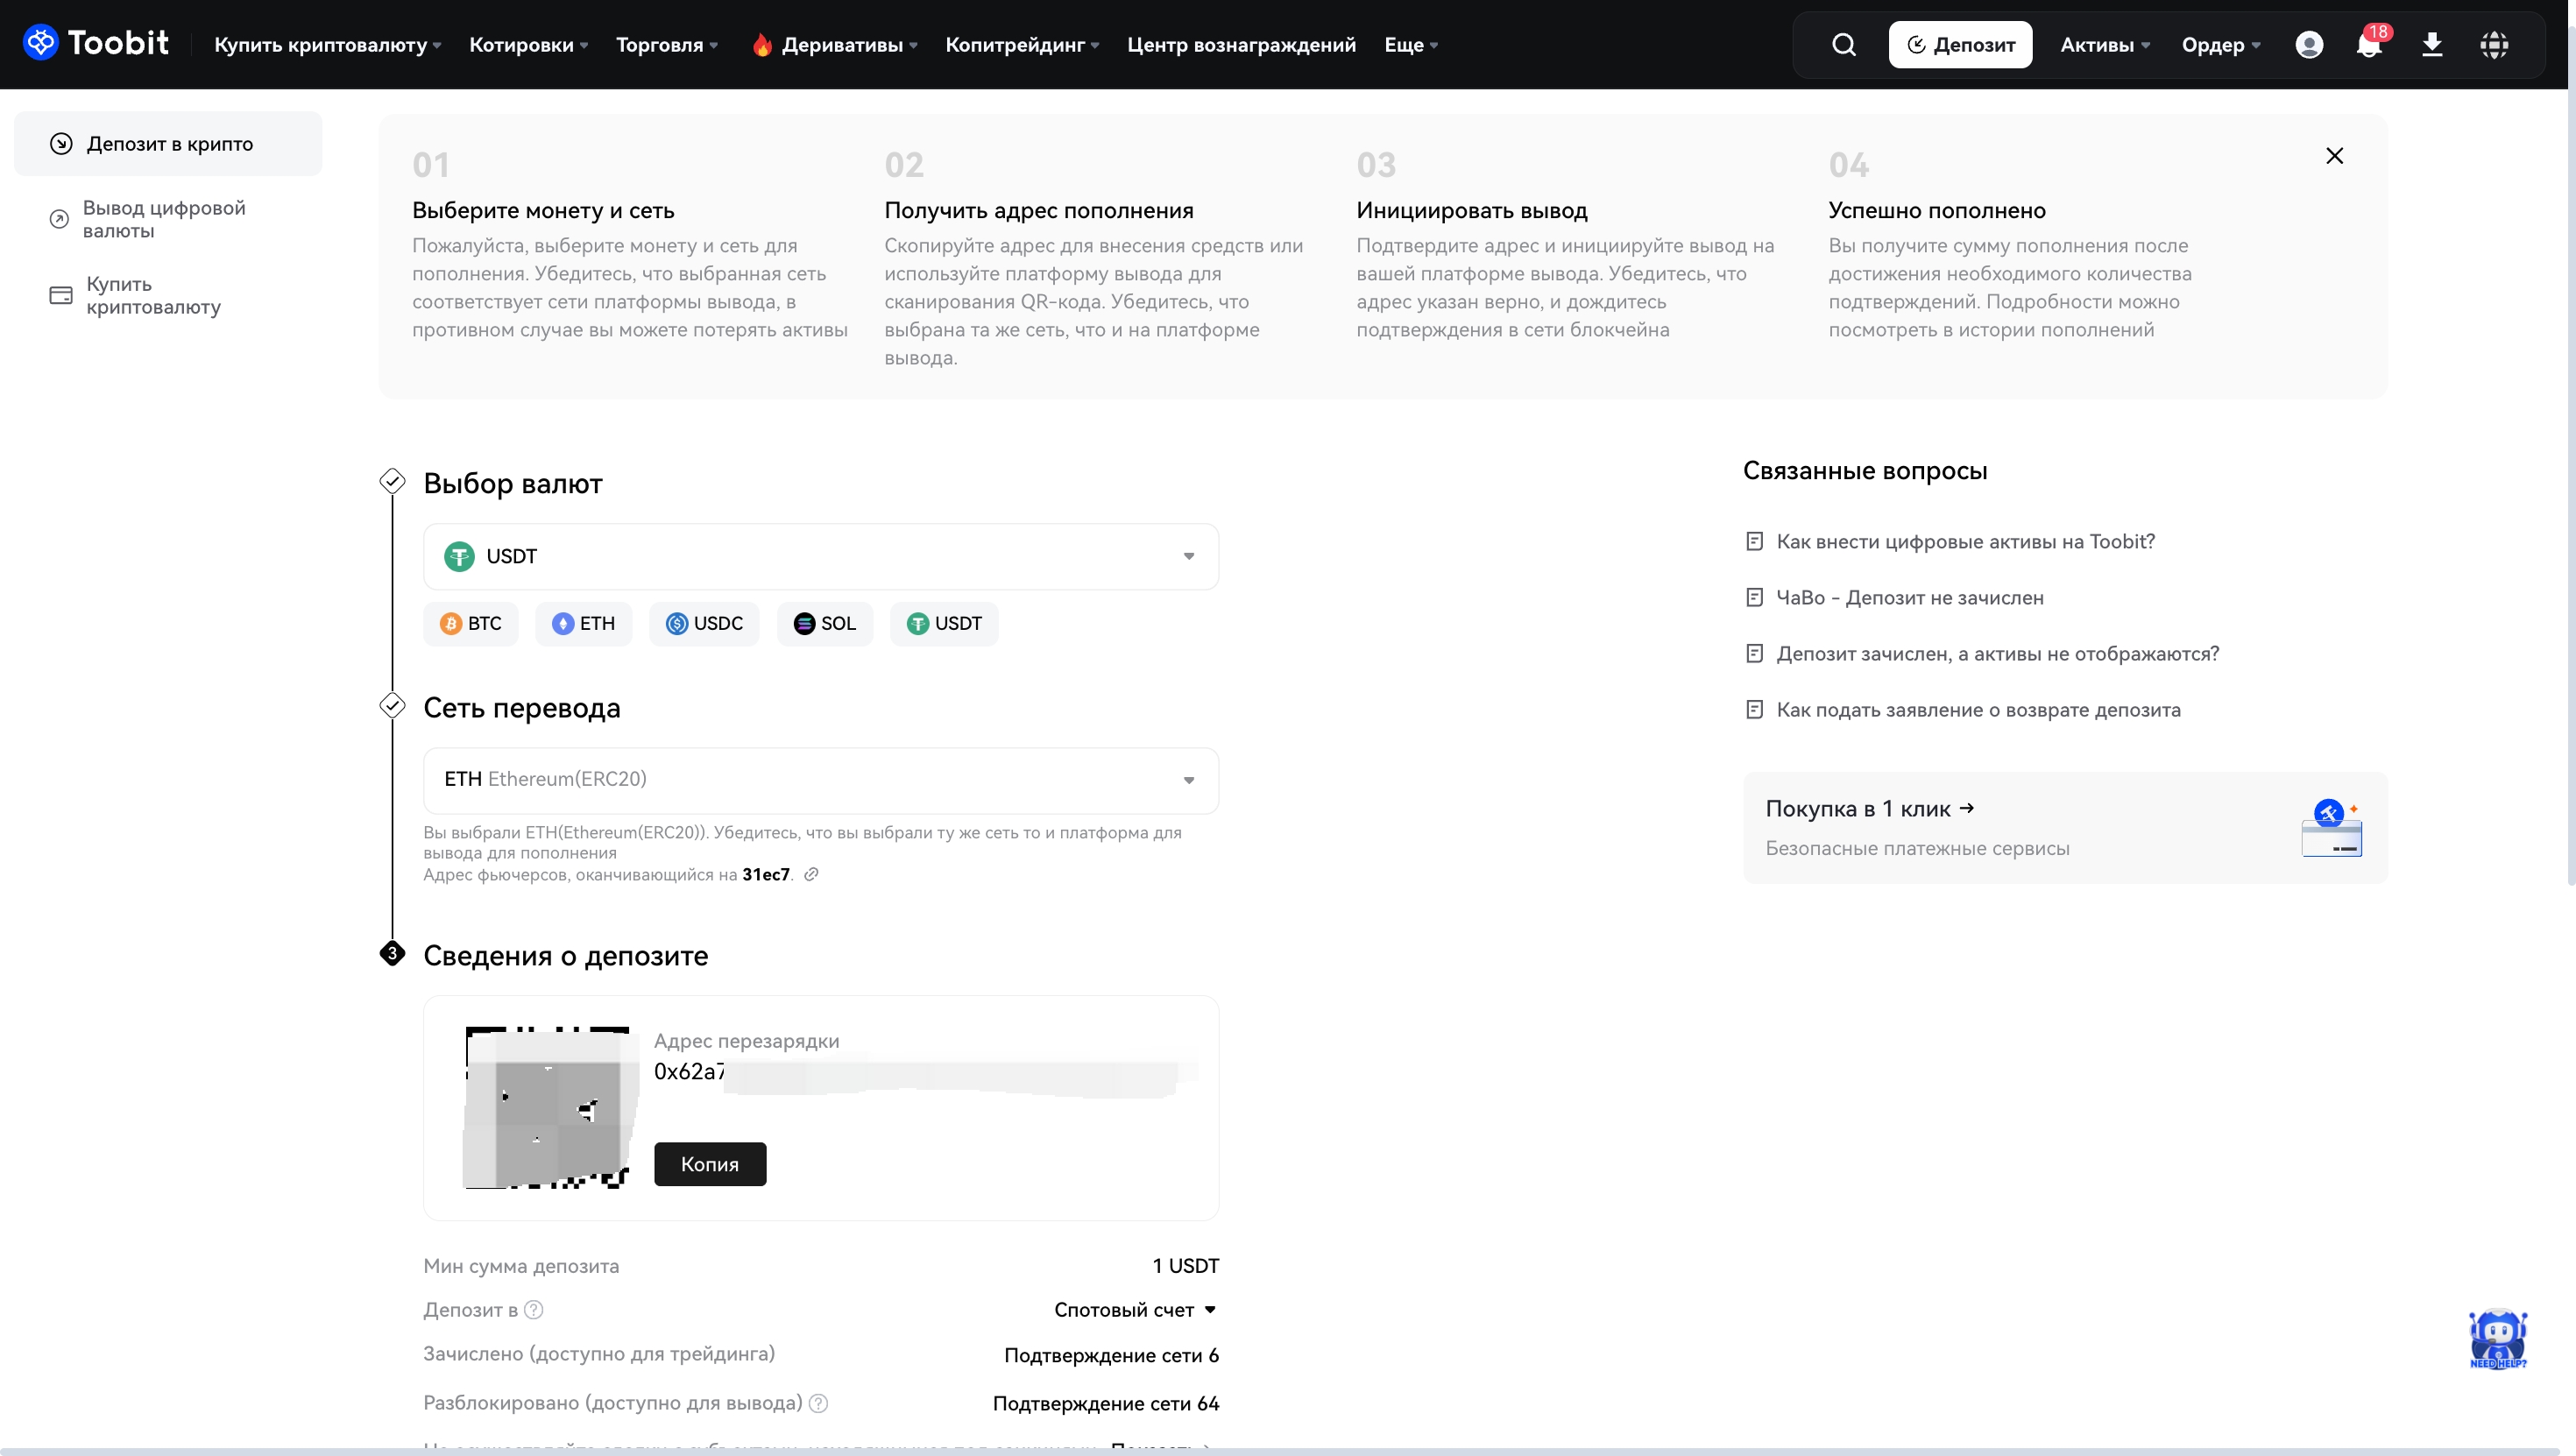
Task: Open the user profile icon
Action: click(x=2309, y=45)
